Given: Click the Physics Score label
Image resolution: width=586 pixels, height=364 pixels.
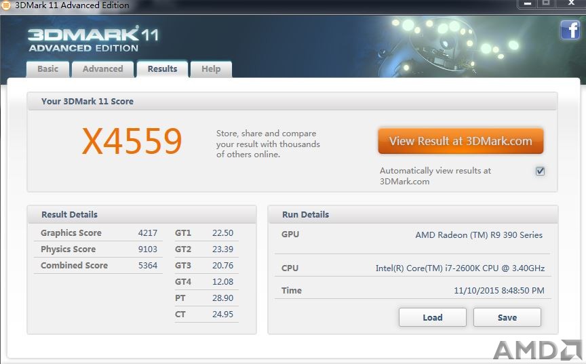Looking at the screenshot, I should click(68, 249).
